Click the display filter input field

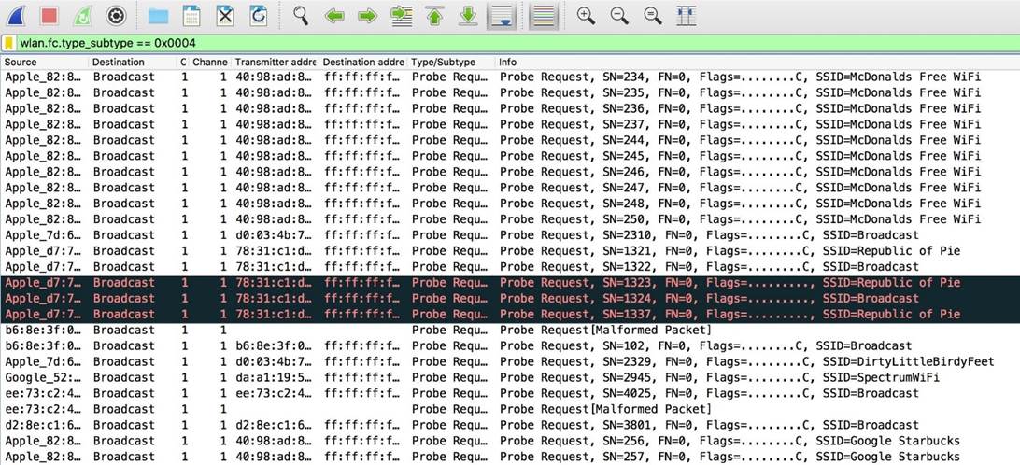[x=467, y=43]
